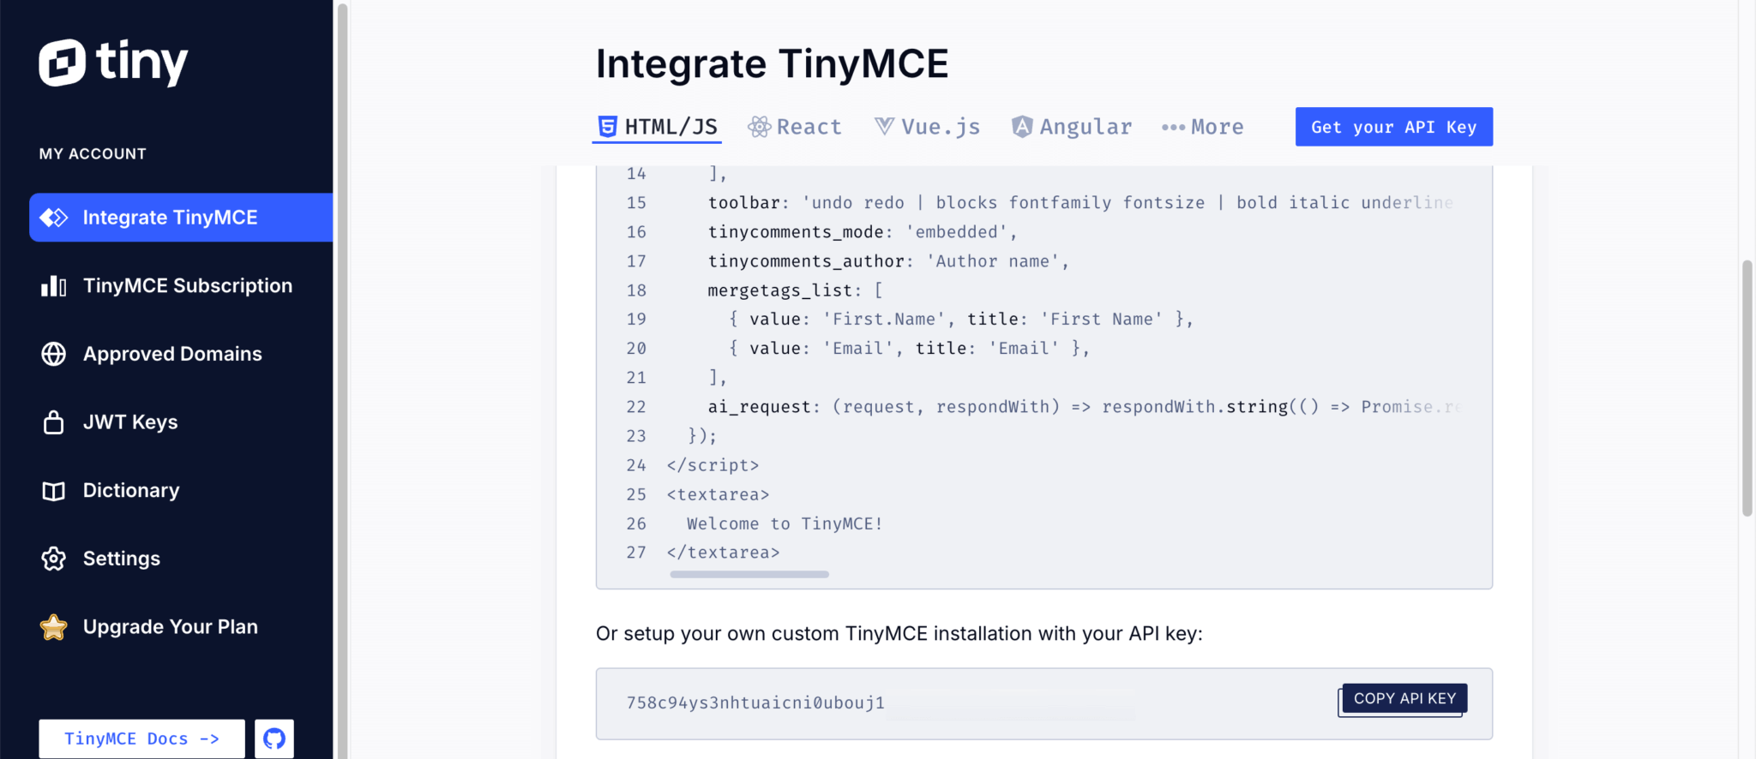Open JWT Keys section
This screenshot has height=759, width=1756.
(130, 422)
